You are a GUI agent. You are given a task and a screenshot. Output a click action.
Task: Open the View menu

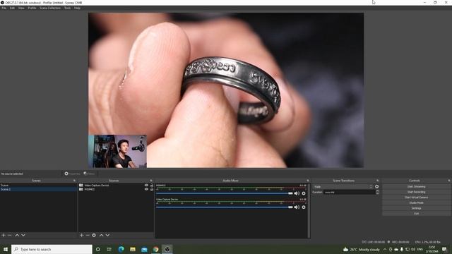pos(21,8)
